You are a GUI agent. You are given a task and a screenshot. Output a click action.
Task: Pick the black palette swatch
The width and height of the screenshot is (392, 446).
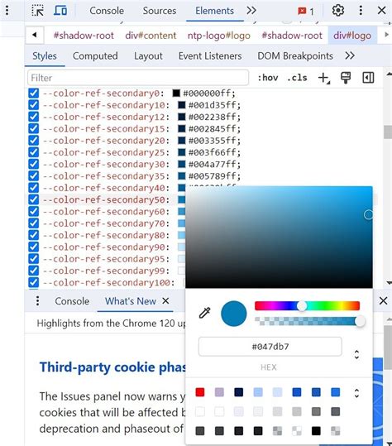tap(316, 431)
